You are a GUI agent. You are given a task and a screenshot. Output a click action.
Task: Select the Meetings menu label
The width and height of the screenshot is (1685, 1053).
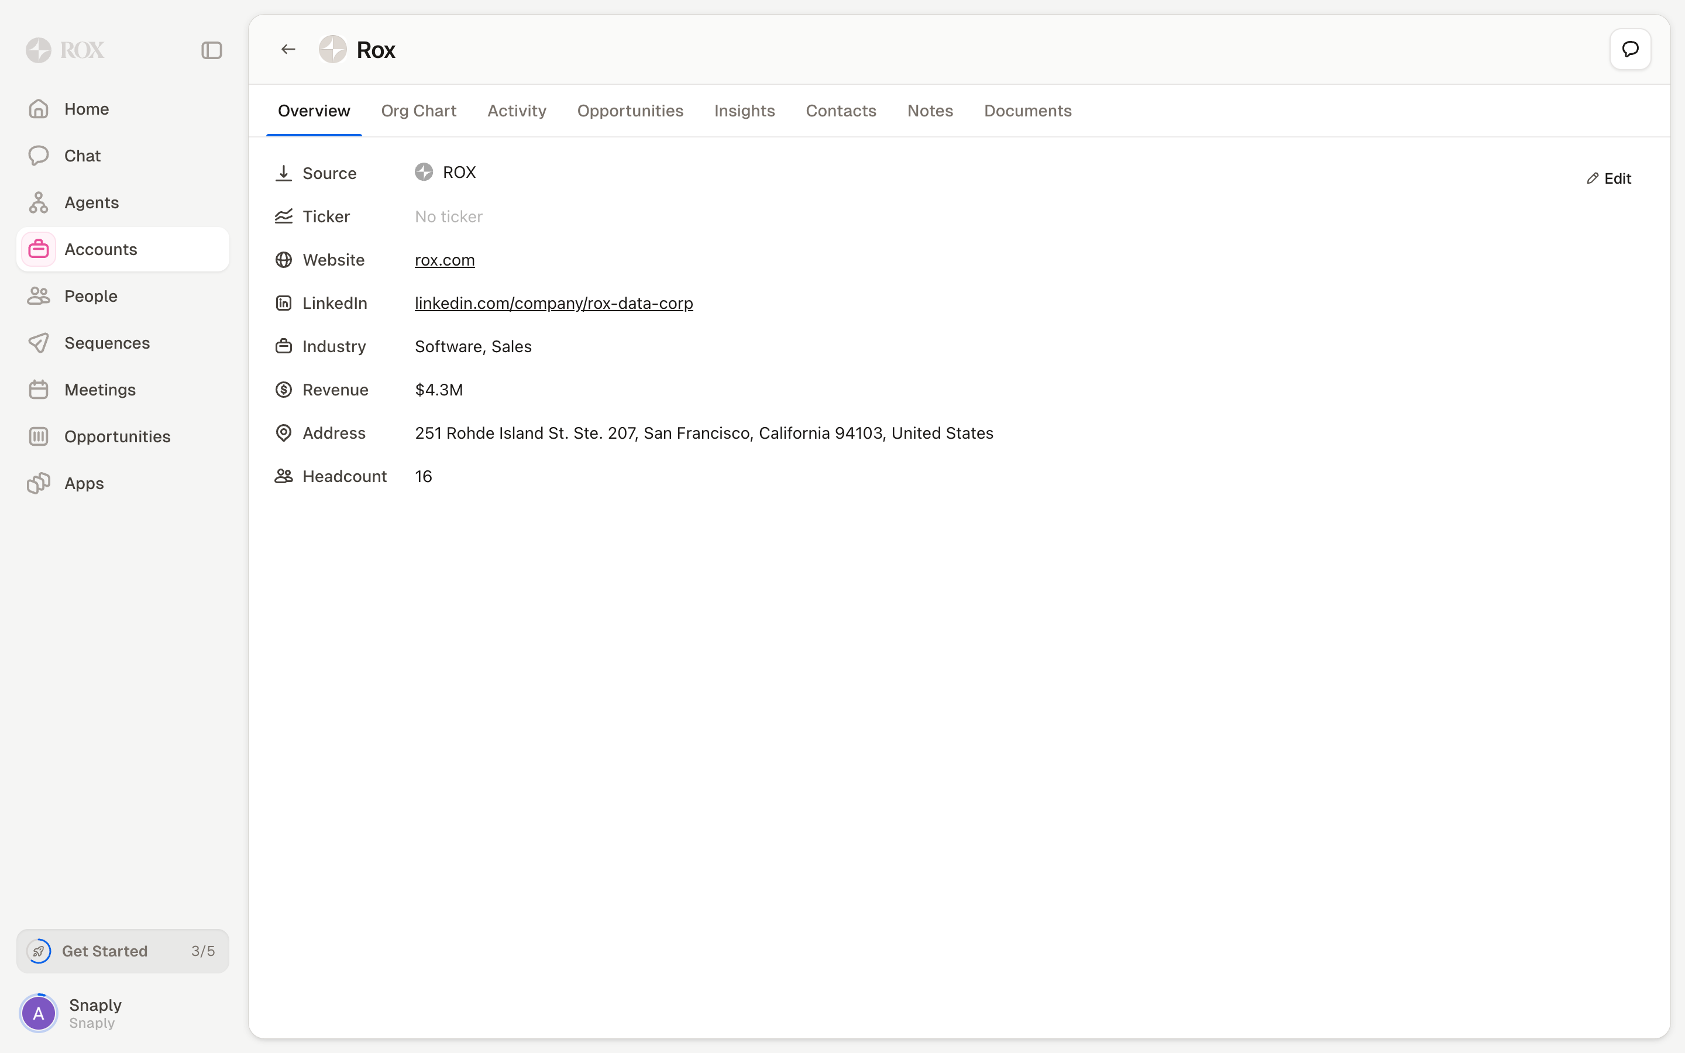click(100, 389)
